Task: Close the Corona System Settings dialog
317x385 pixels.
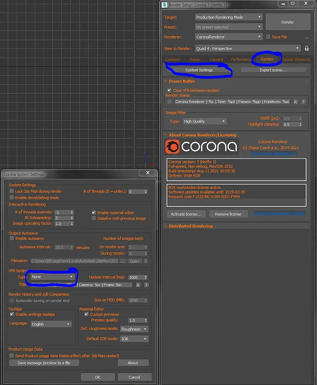Action: (148, 173)
